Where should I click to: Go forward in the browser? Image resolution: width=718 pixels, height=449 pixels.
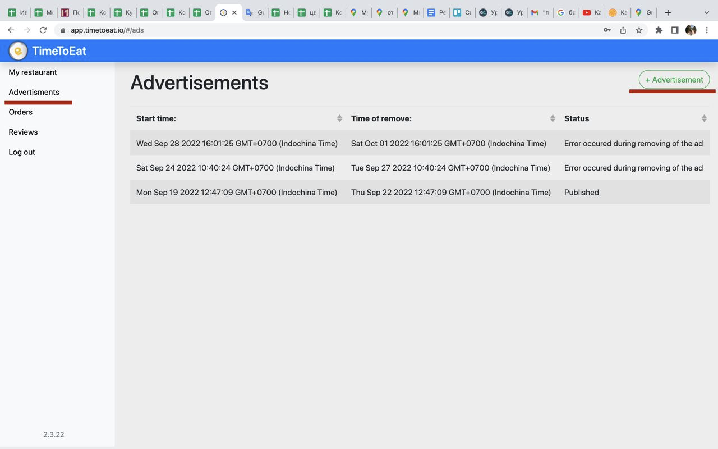(x=27, y=30)
